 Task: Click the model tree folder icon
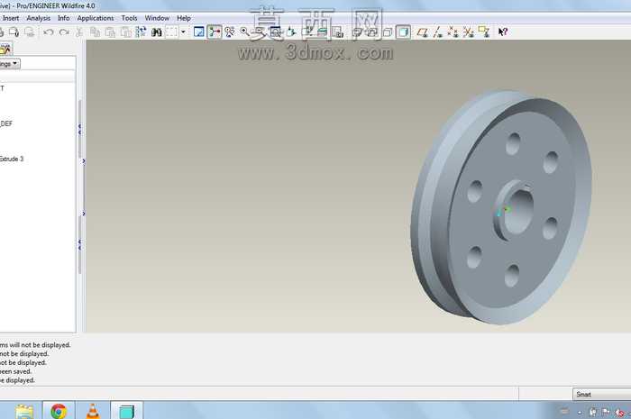[x=5, y=49]
